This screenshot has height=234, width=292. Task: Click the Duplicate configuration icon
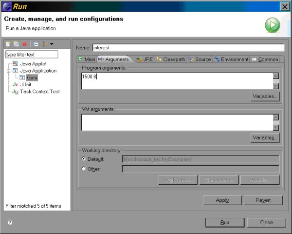click(x=16, y=44)
